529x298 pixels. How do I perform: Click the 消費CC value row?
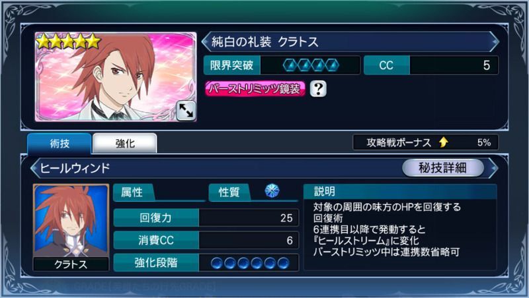coord(206,240)
